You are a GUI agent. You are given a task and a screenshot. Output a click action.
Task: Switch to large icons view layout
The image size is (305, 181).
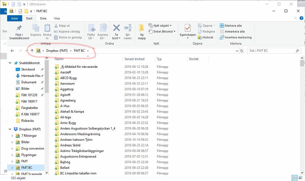coord(300,178)
